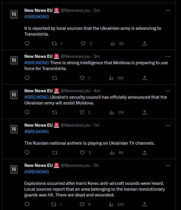
Task: Like the Ukraine's security council announcement tweet
Action: 82,112
